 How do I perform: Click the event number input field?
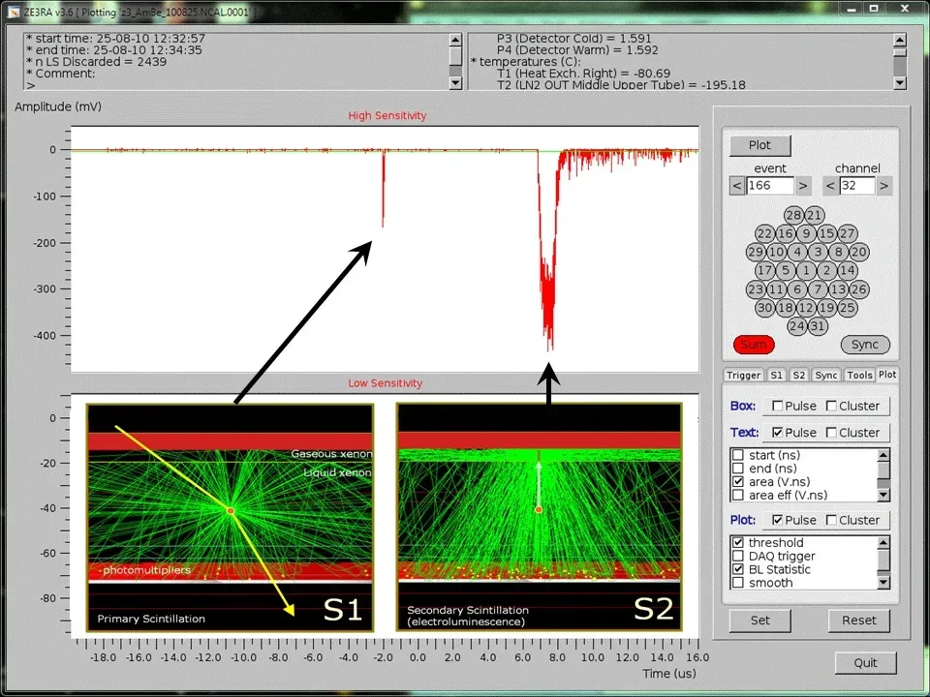[x=770, y=186]
